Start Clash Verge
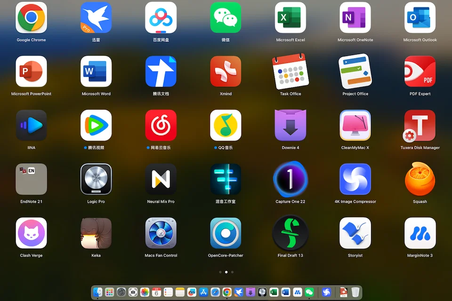 click(x=31, y=233)
